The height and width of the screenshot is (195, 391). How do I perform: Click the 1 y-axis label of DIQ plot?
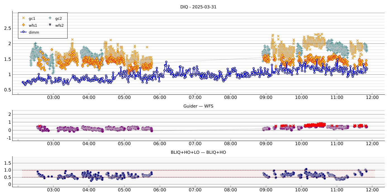(x=9, y=74)
